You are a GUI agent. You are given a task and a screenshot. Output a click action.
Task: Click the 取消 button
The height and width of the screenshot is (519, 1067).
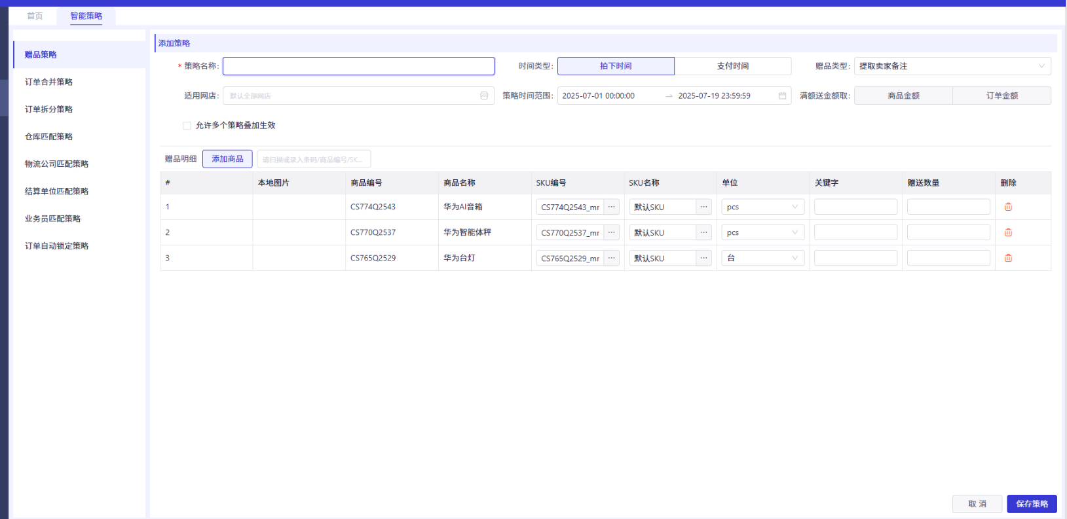977,504
